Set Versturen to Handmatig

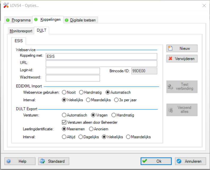(114, 115)
